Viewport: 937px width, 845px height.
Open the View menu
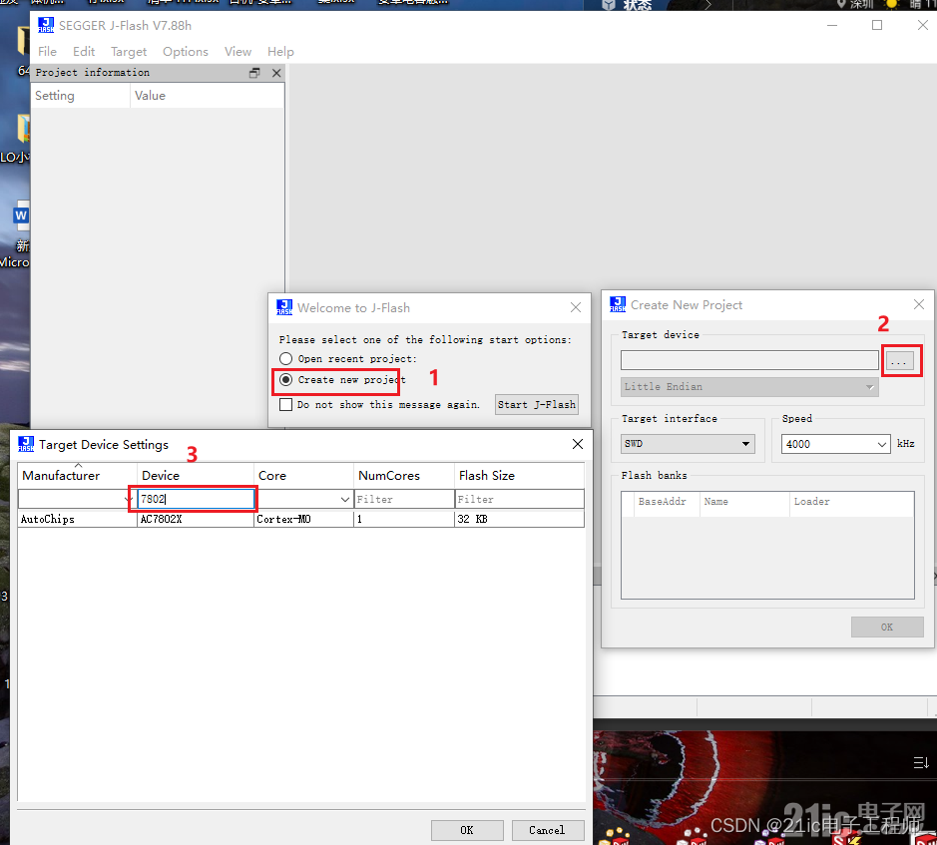click(x=237, y=52)
